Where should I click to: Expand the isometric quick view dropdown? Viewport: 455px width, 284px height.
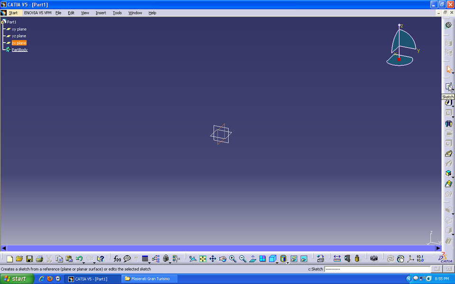pyautogui.click(x=278, y=262)
